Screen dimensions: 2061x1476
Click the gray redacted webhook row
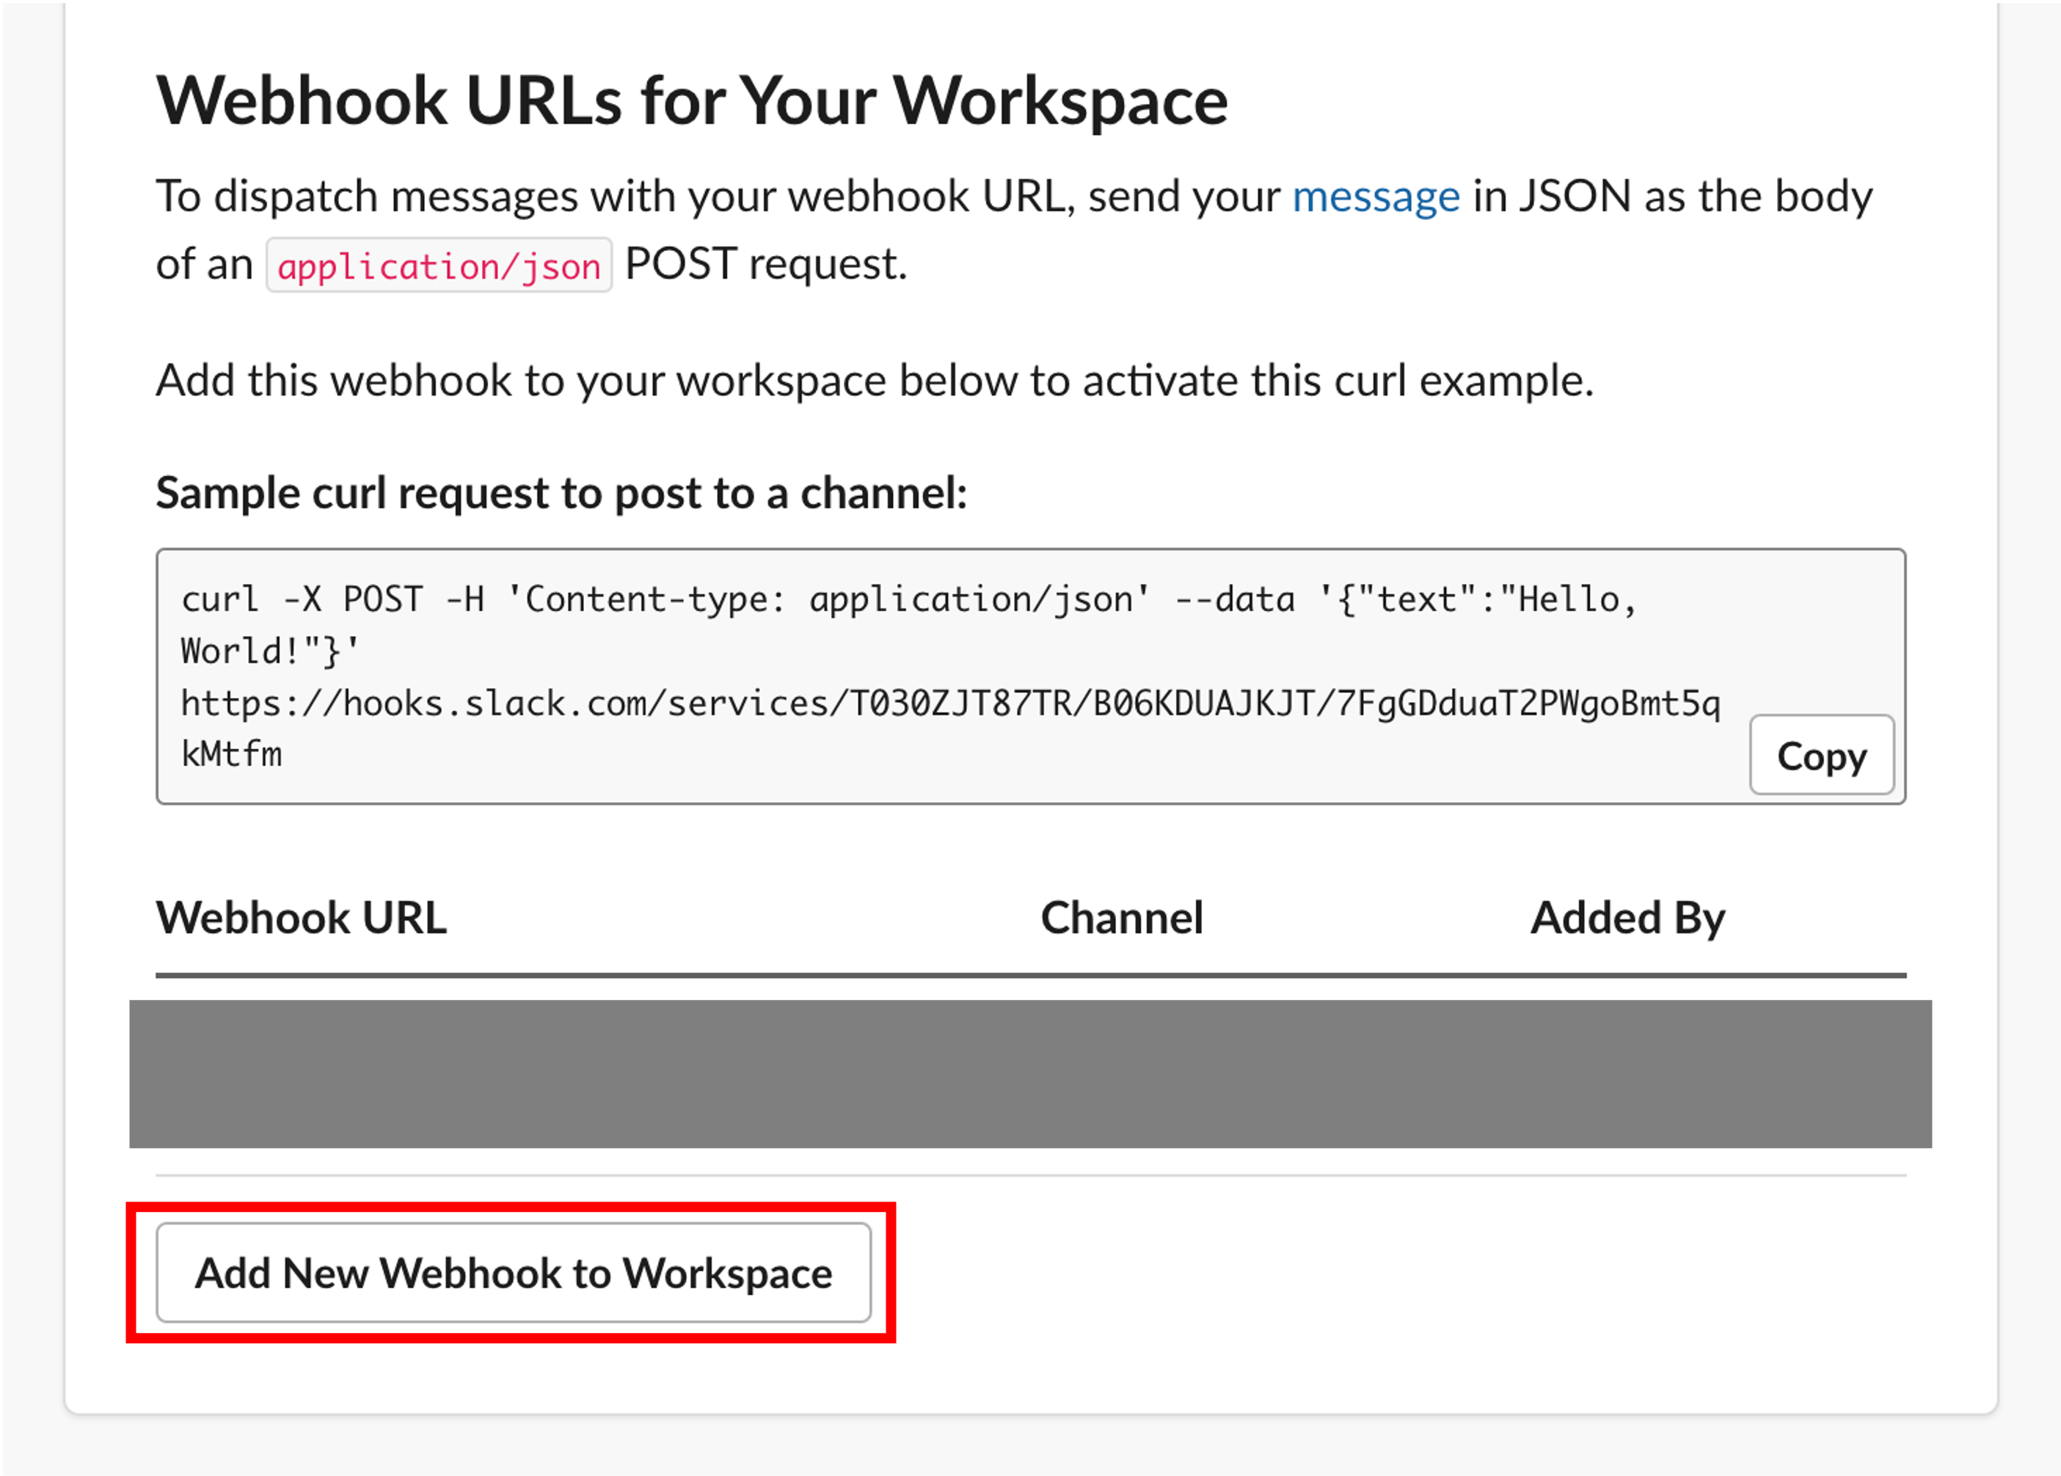(1029, 1073)
